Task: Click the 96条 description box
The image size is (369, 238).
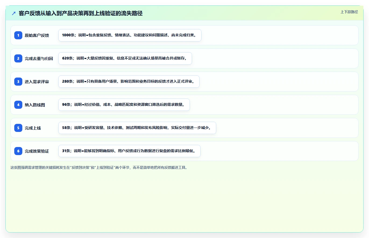Action: coord(124,105)
